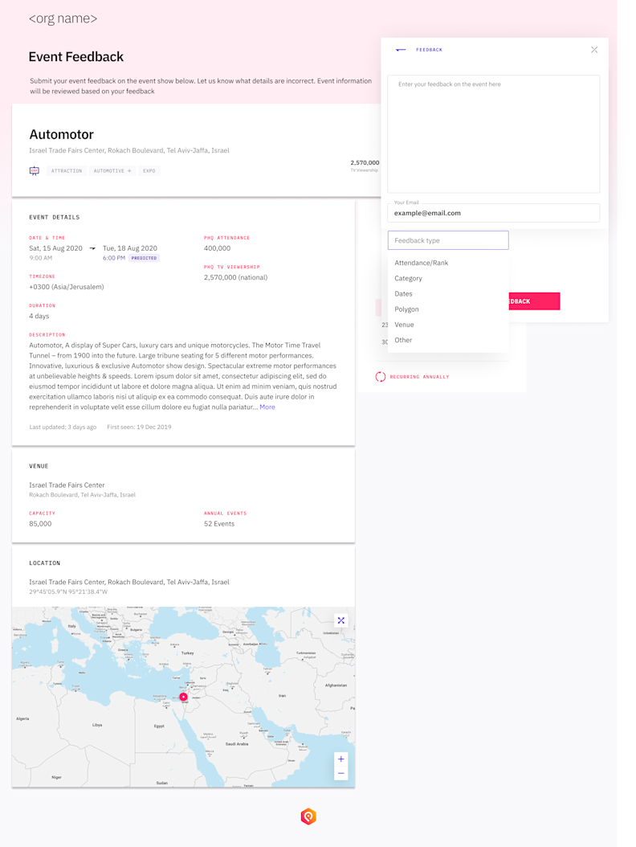Click the FEEDBACK panel heading
This screenshot has width=636, height=847.
(429, 50)
